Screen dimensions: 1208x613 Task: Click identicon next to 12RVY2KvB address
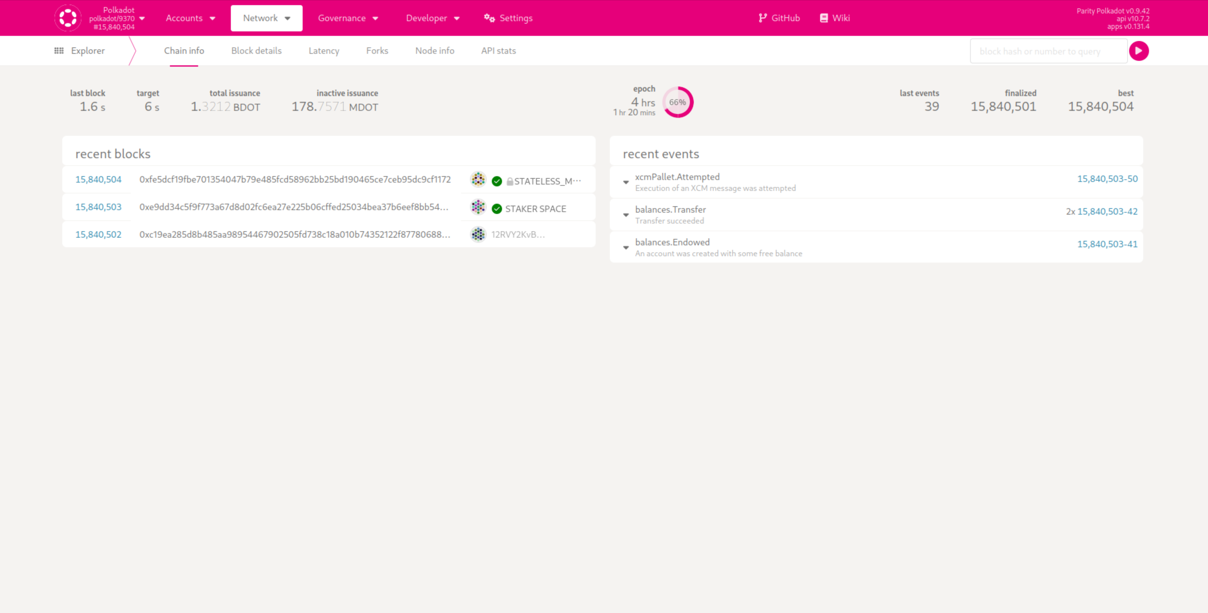coord(478,234)
